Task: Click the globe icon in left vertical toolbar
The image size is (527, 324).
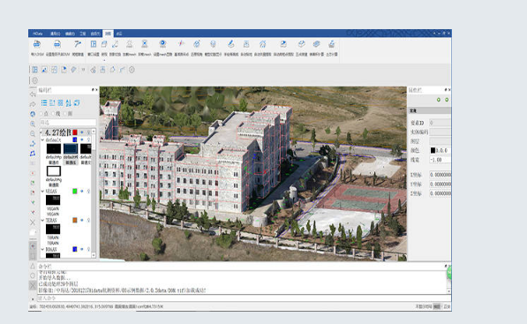Action: click(x=33, y=114)
